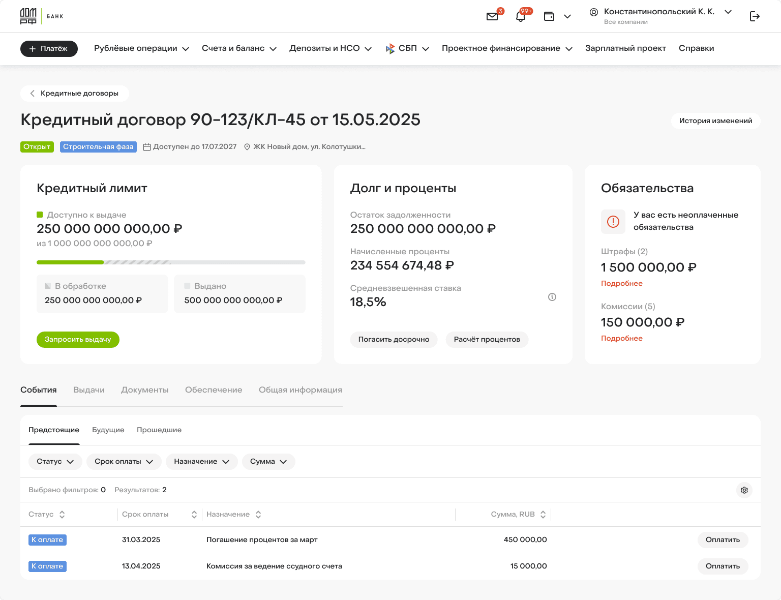Open Зарплатный проект menu item
The image size is (781, 600).
625,48
